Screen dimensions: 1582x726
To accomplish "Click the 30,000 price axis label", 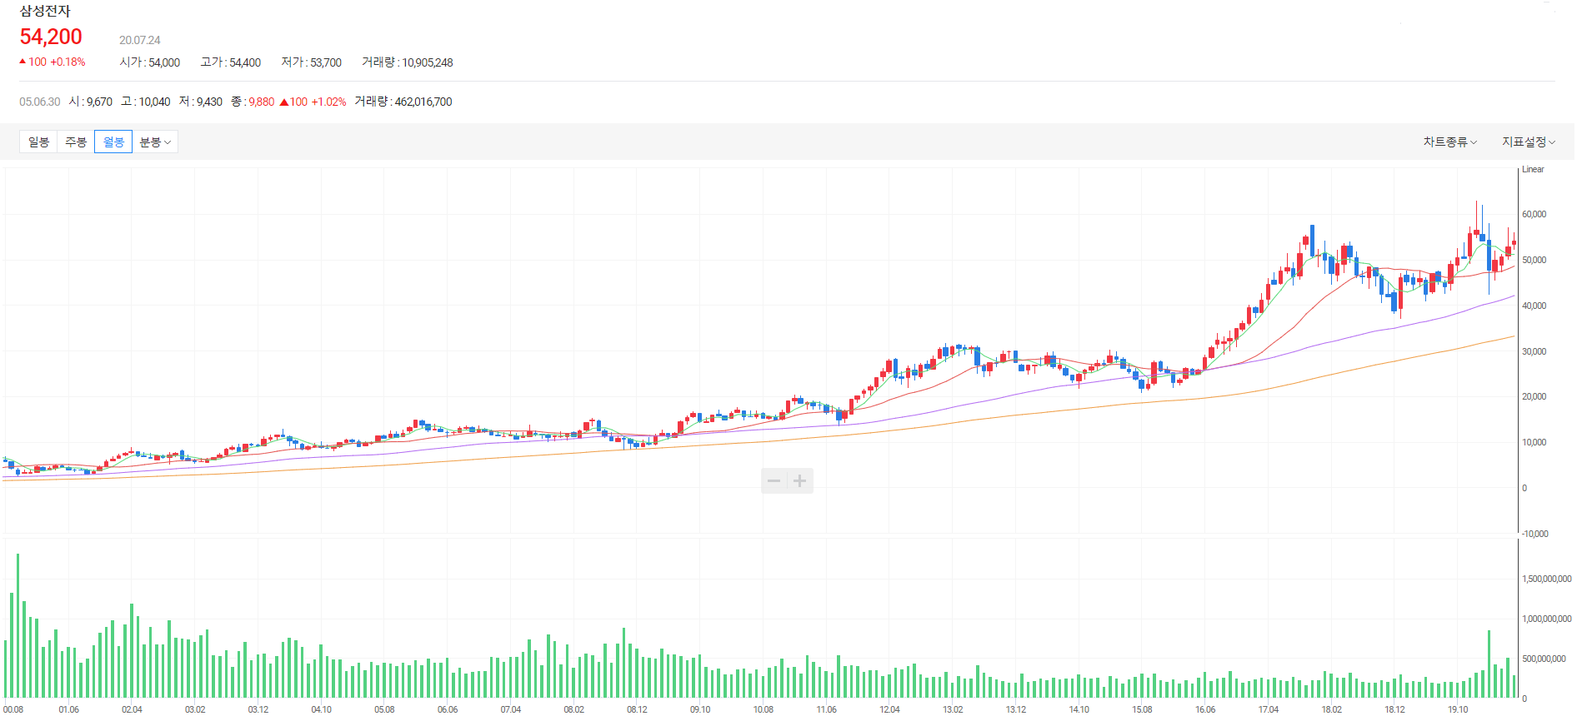I will [1534, 351].
